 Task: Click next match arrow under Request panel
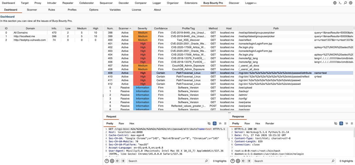pyautogui.click(x=123, y=161)
